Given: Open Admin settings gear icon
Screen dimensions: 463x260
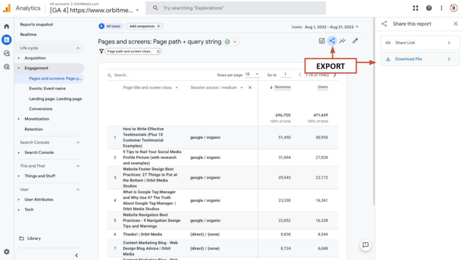Looking at the screenshot, I should pyautogui.click(x=6, y=251).
